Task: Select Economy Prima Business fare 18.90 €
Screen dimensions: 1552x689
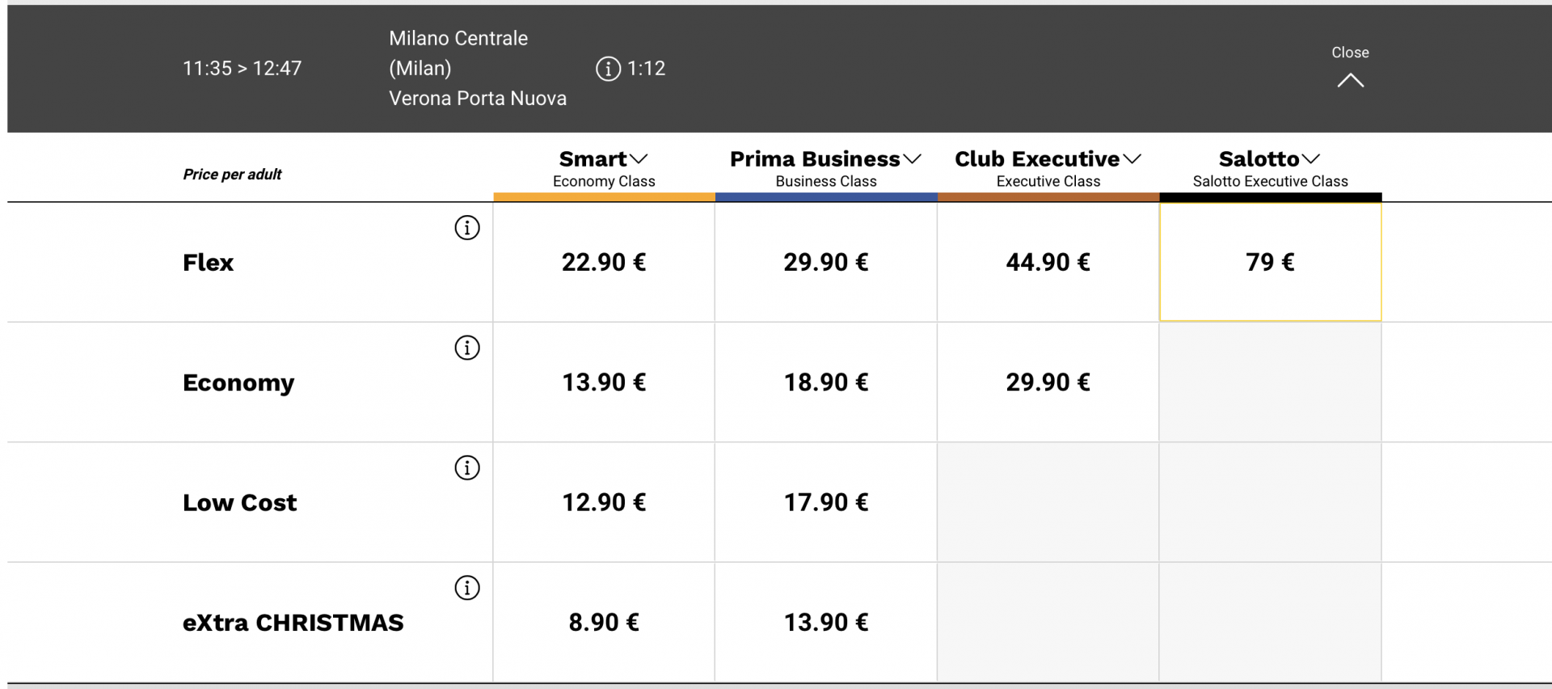Action: pyautogui.click(x=825, y=382)
